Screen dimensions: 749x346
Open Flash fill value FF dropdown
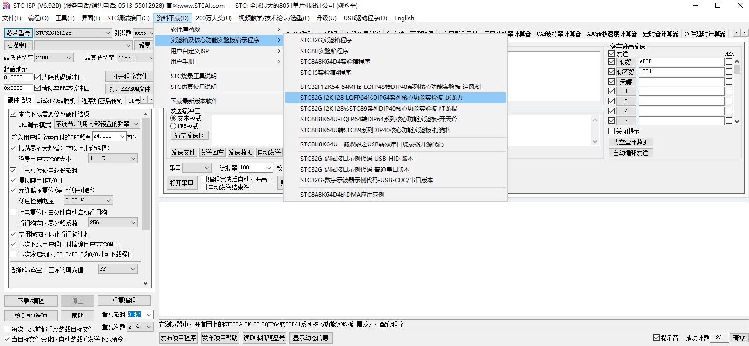click(117, 269)
